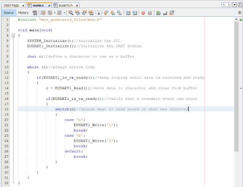Viewport: 243px width, 187px height.
Task: Click the "while (1)" statement
Action: (37, 67)
